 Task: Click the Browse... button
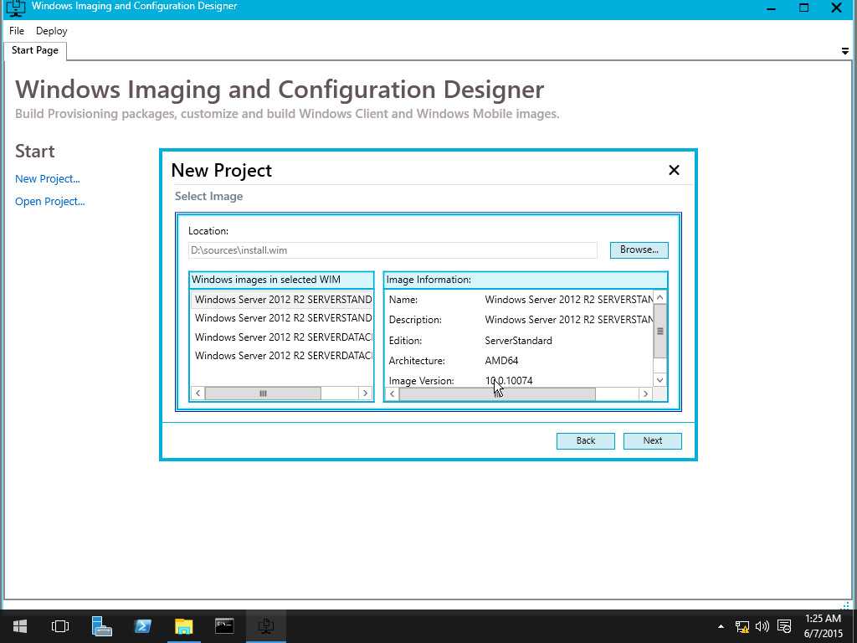coord(639,249)
